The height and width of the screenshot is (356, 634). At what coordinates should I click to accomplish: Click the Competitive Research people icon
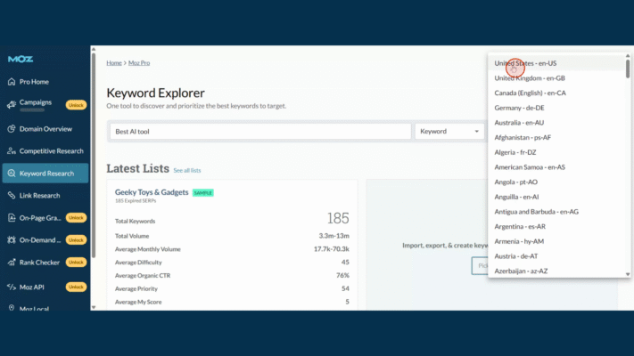click(x=12, y=151)
